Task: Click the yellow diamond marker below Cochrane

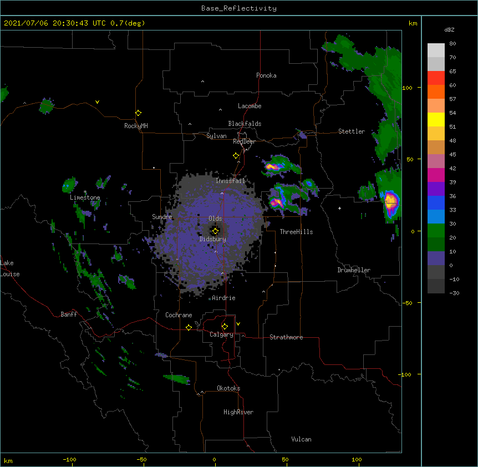Action: pyautogui.click(x=189, y=327)
